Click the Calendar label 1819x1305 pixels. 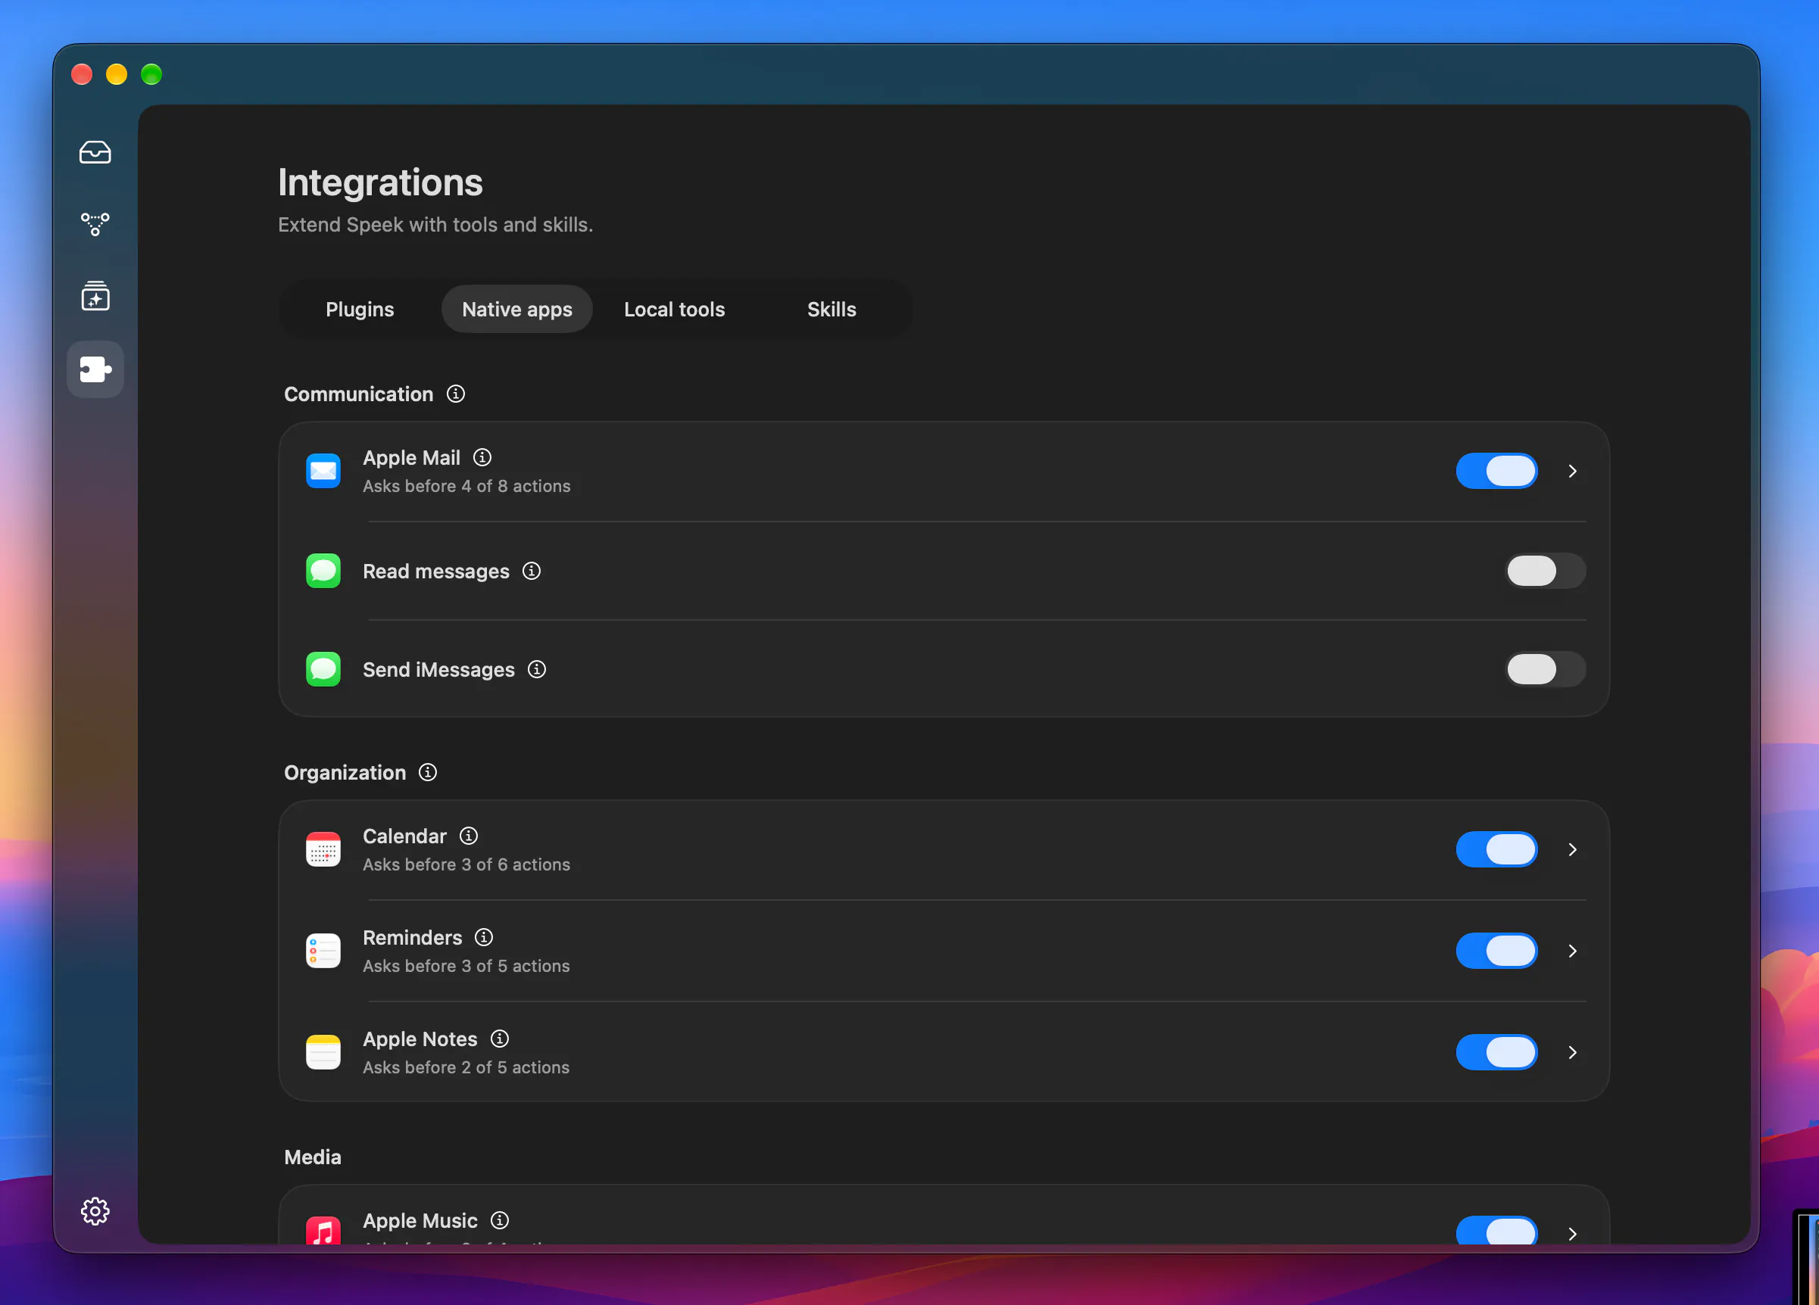click(404, 836)
